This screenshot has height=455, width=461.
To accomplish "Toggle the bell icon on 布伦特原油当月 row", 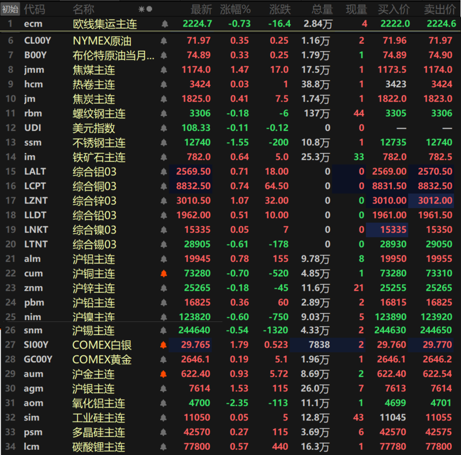I will [164, 55].
